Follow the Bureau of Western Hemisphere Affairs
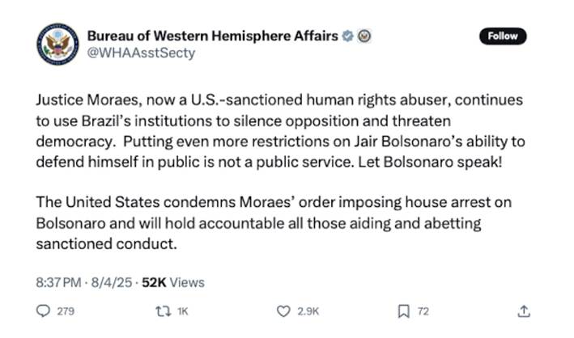The image size is (574, 338). pos(503,36)
